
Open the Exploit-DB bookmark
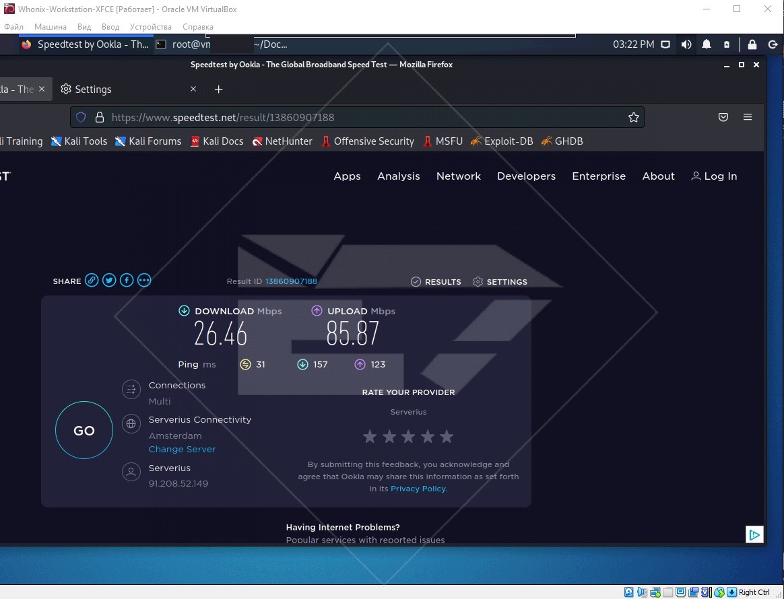tap(502, 141)
